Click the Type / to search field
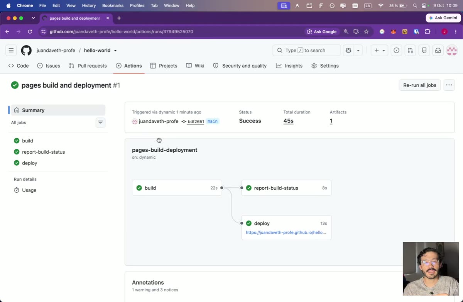This screenshot has height=302, width=463. [307, 50]
